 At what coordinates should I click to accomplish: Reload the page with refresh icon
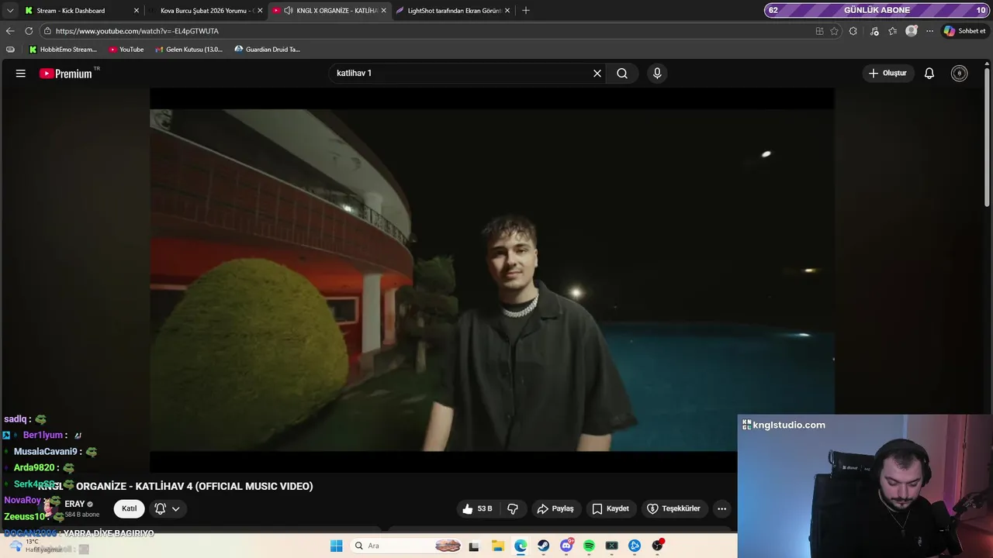pyautogui.click(x=29, y=31)
